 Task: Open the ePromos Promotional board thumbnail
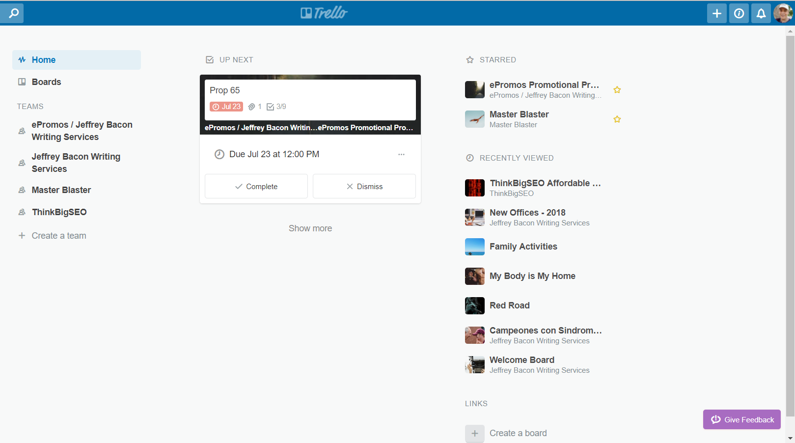coord(475,90)
